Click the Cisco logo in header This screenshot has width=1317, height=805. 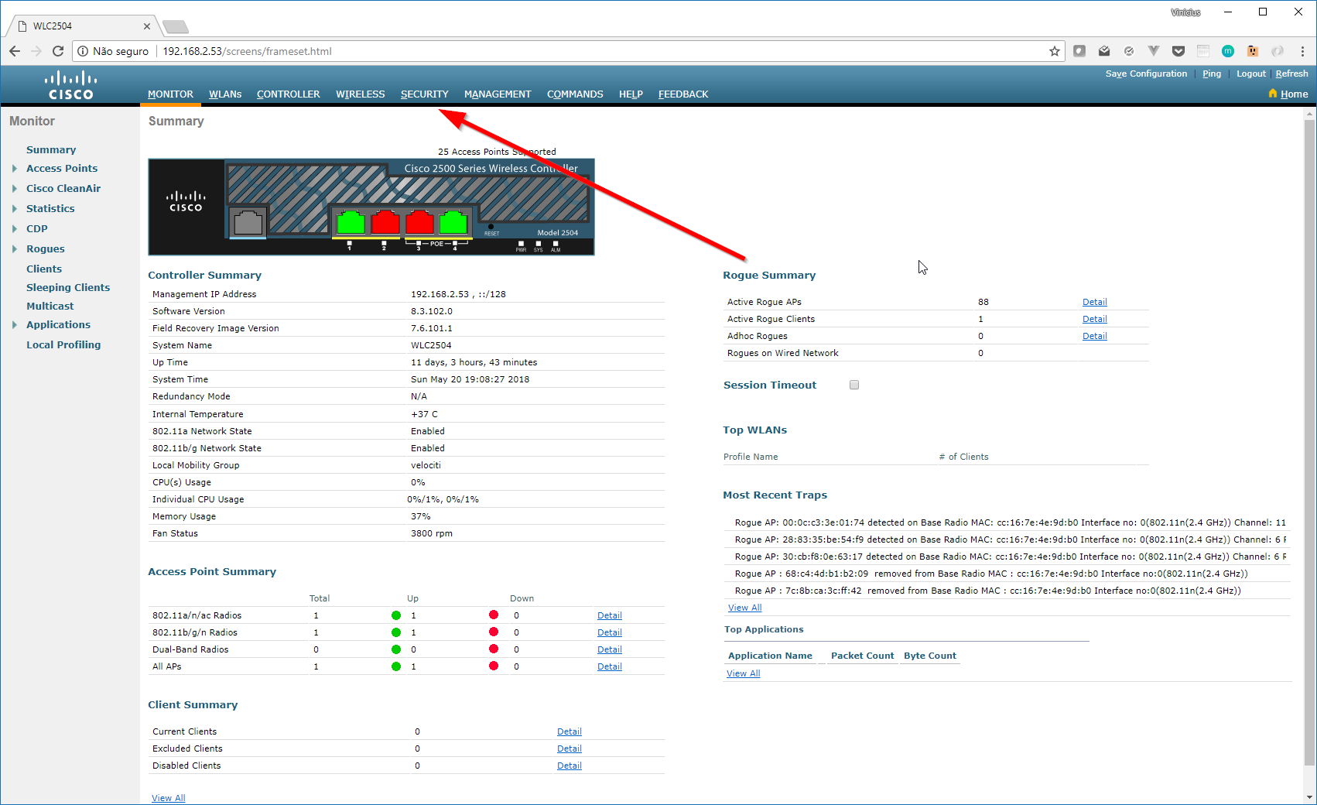tap(70, 85)
